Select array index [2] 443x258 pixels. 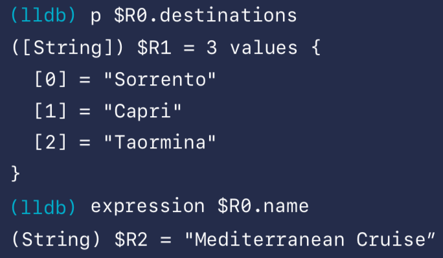click(x=51, y=142)
